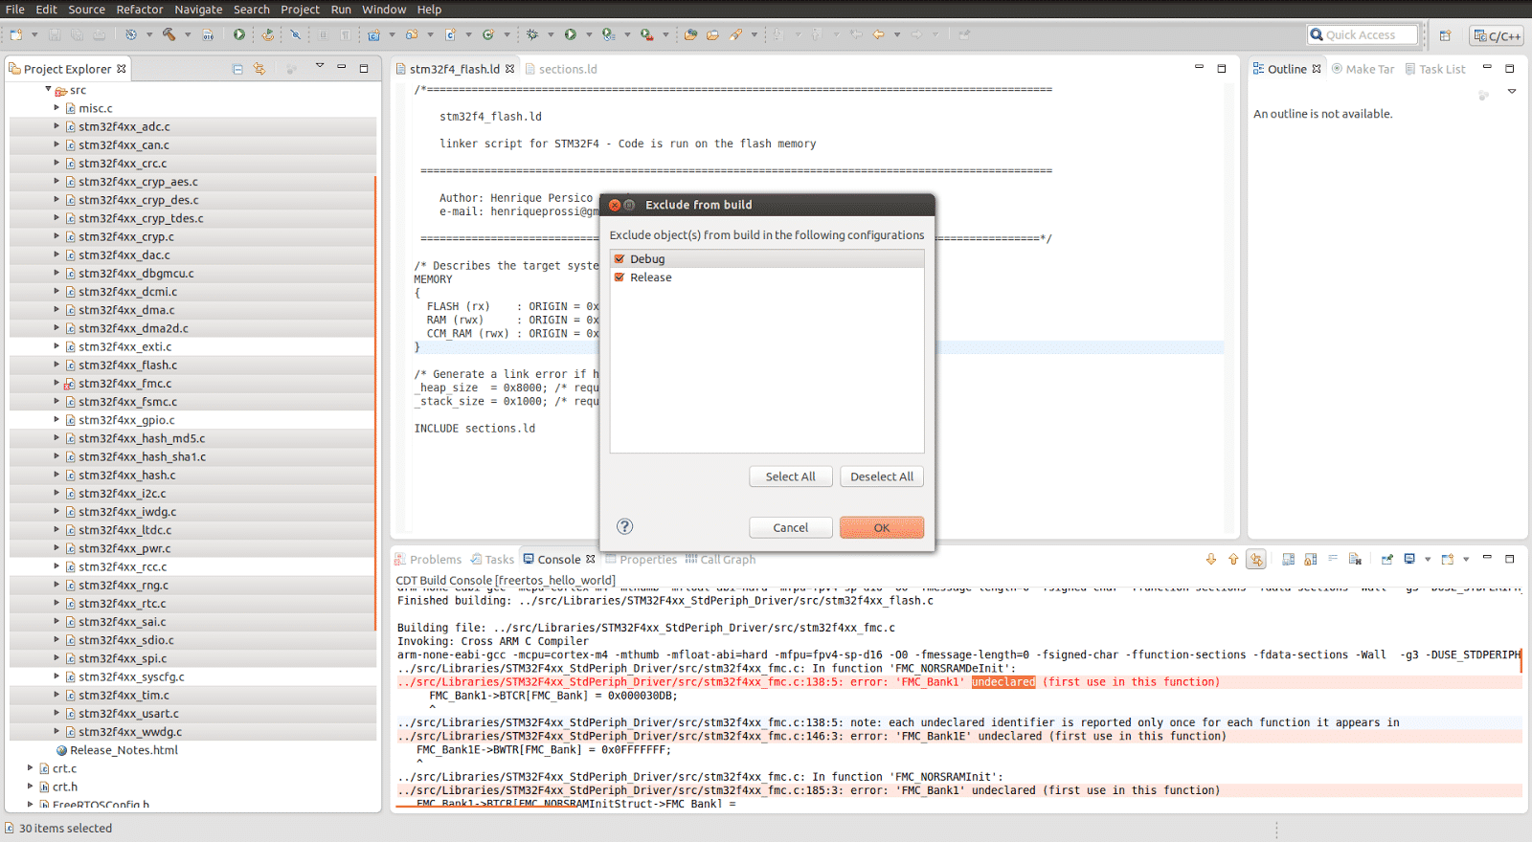Select stm32f4xx_usart.c in Project Explorer
1532x842 pixels.
(x=128, y=714)
